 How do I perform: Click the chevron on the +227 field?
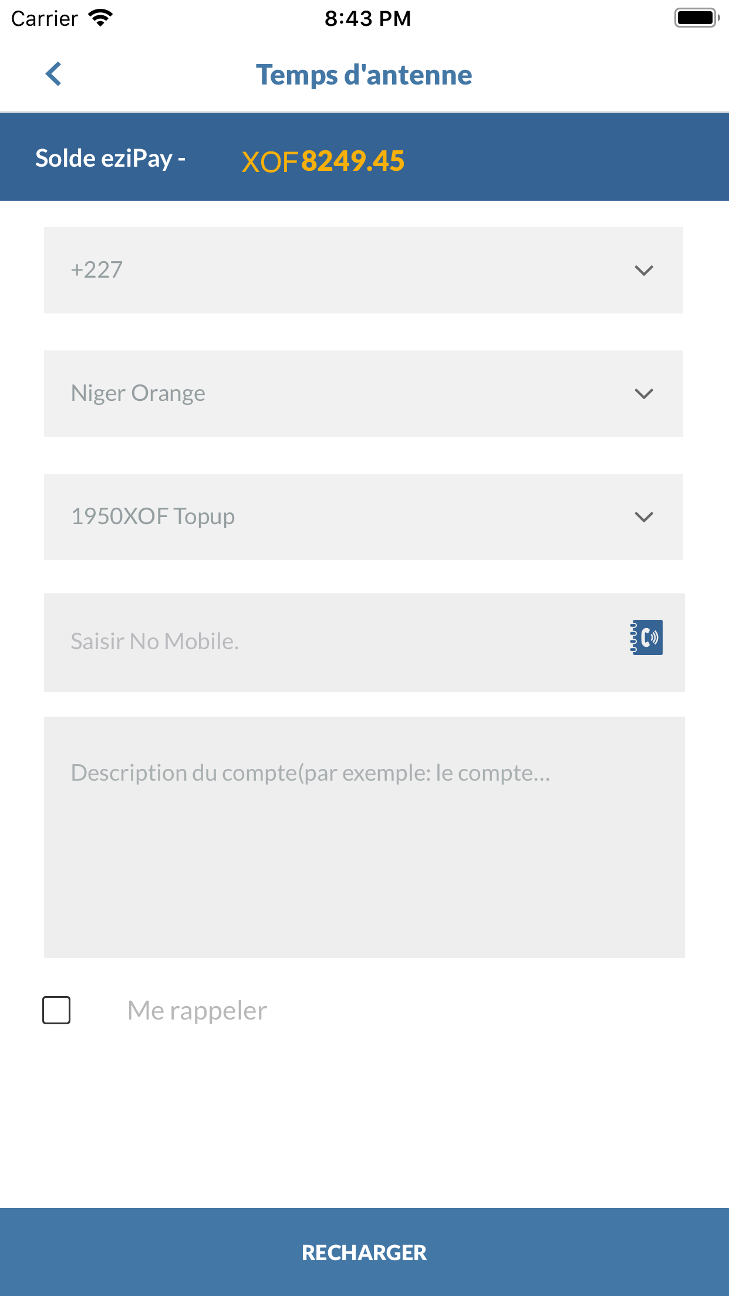(644, 270)
